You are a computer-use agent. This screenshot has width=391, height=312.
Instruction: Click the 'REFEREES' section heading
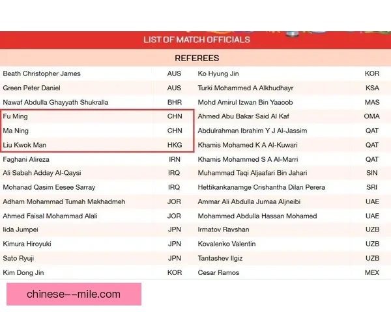pos(197,58)
